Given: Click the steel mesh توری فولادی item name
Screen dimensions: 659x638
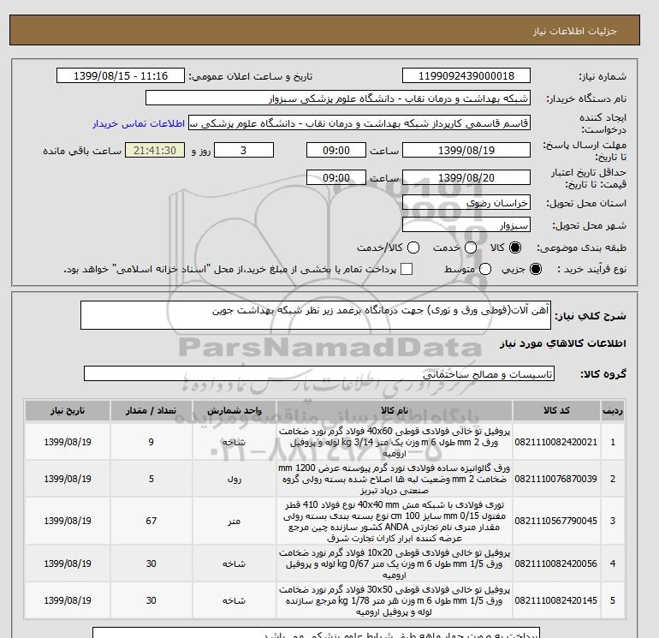Looking at the screenshot, I should (x=395, y=521).
